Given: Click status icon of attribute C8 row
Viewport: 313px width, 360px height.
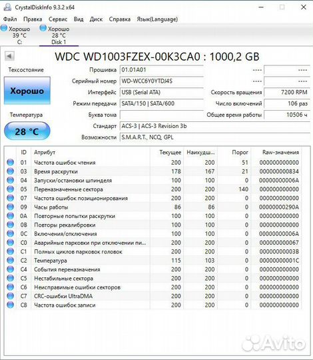Looking at the screenshot, I should (10, 305).
